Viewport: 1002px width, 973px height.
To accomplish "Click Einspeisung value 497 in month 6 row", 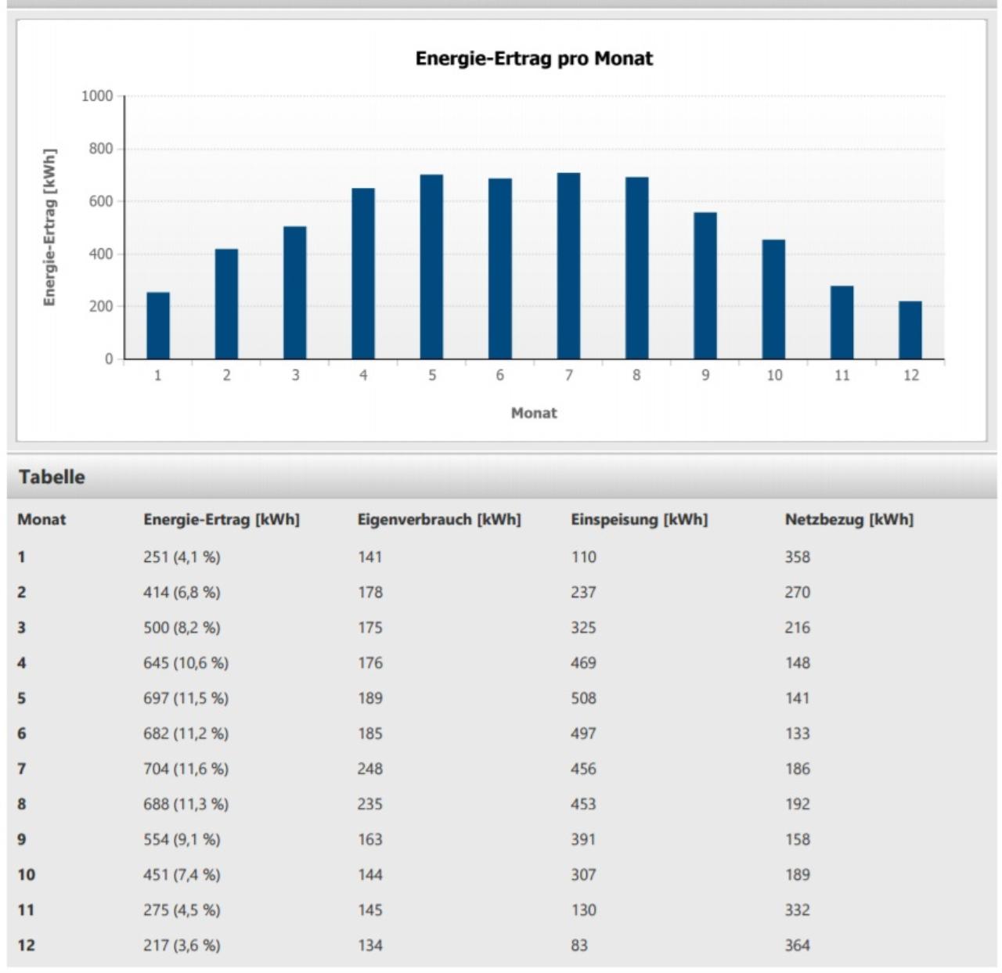I will [x=583, y=733].
